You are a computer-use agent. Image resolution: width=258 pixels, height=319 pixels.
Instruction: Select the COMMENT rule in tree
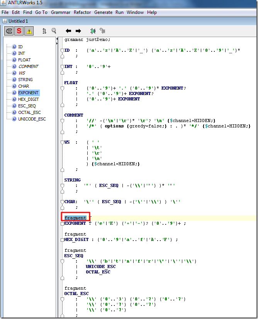(x=28, y=66)
